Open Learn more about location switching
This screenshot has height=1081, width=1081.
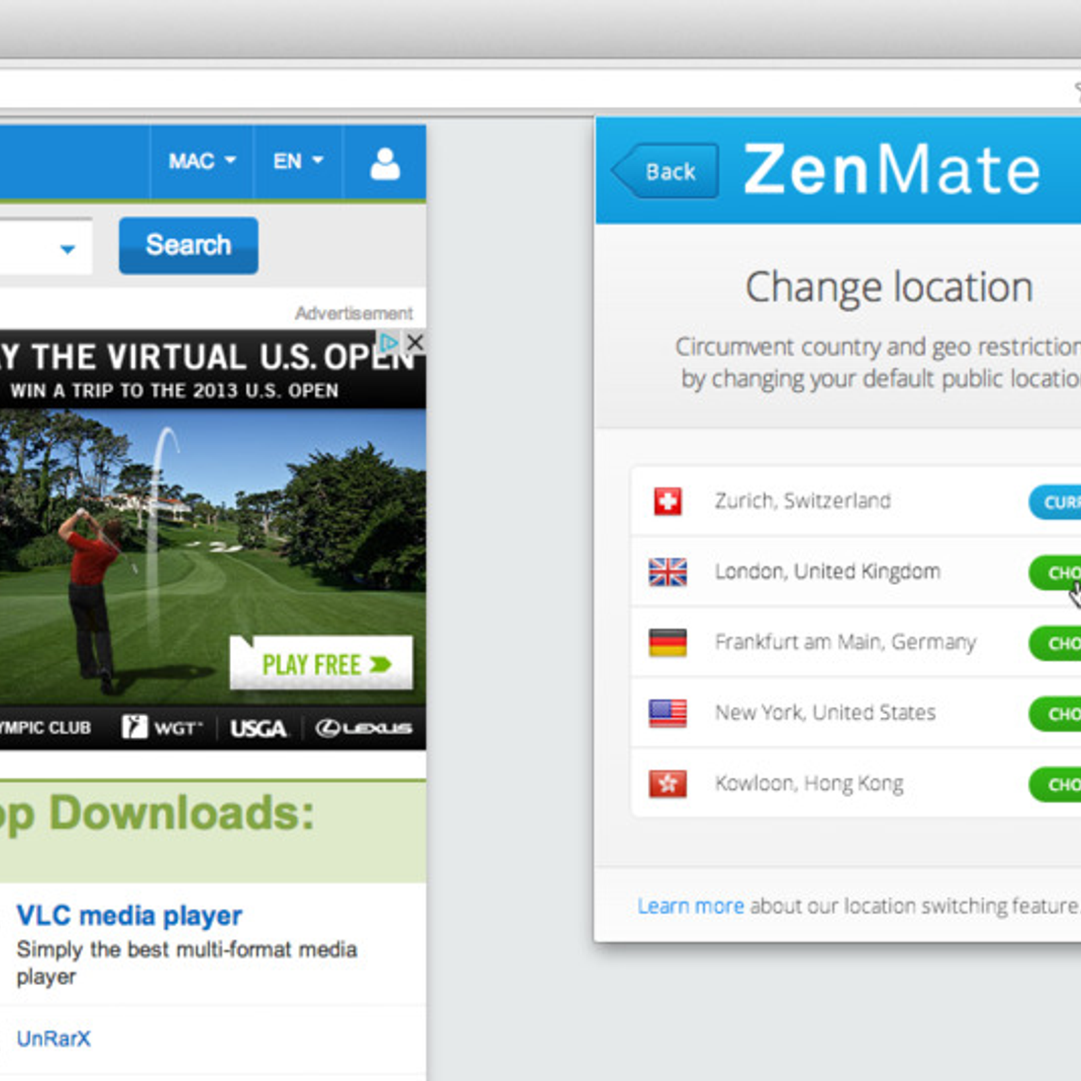[x=690, y=906]
